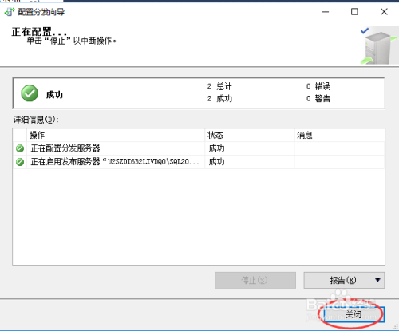Click the 状态 column header
This screenshot has width=399, height=331.
coord(250,135)
